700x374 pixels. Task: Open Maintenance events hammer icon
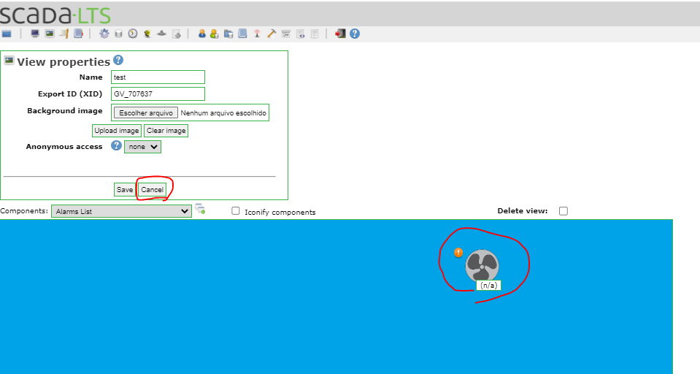point(272,34)
